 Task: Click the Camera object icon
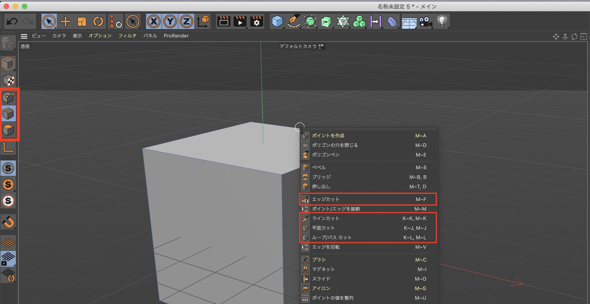pos(425,22)
